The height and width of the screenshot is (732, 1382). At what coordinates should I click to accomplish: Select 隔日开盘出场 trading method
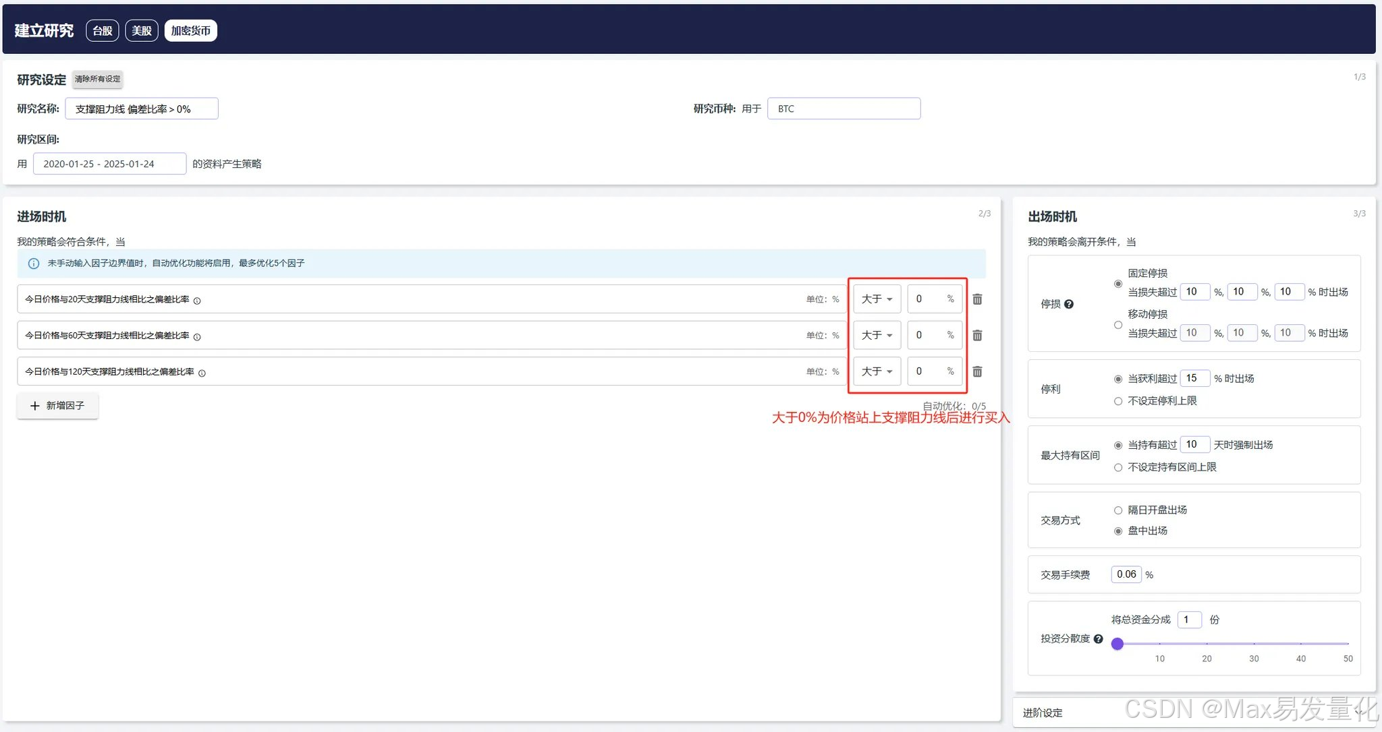click(x=1118, y=510)
